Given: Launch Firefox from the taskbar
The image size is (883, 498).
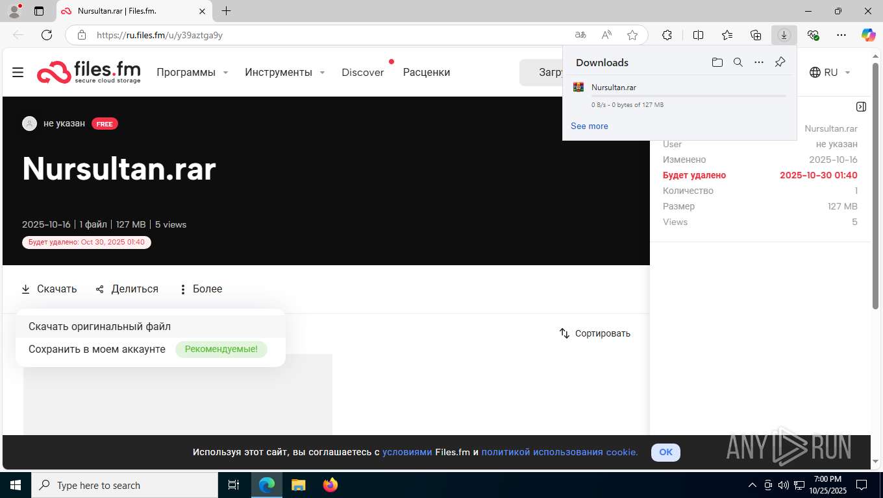Looking at the screenshot, I should point(330,485).
